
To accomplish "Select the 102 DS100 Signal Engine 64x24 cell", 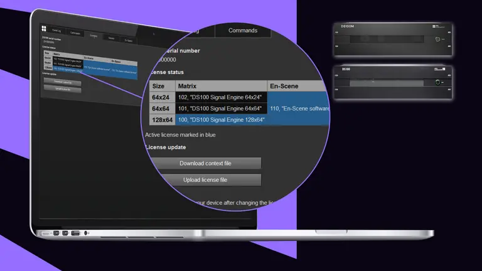I will (x=221, y=97).
